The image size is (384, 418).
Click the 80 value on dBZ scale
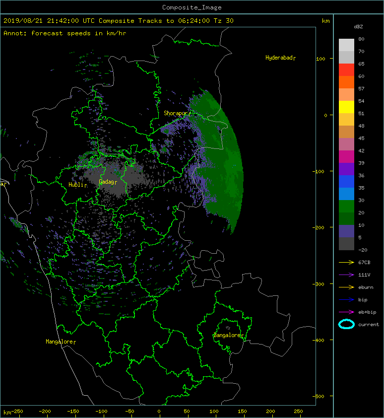pyautogui.click(x=361, y=39)
